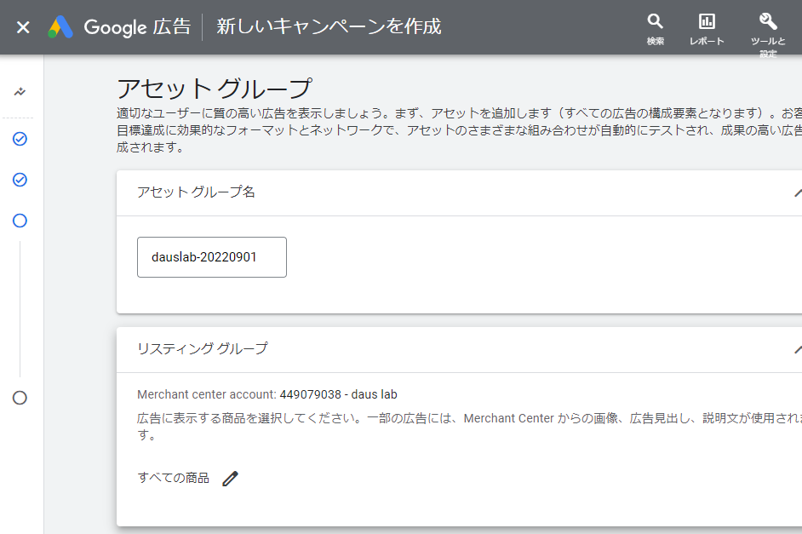Screen dimensions: 802x534
Task: Click the すべての商品 label
Action: (173, 477)
